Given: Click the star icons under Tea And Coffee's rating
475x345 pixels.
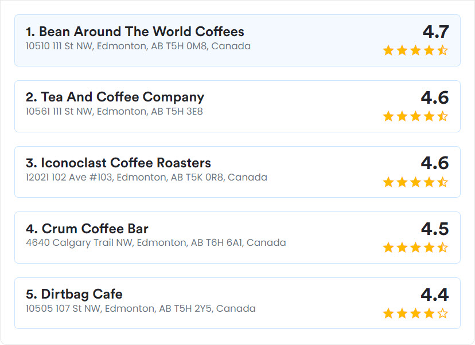Looking at the screenshot, I should point(415,116).
